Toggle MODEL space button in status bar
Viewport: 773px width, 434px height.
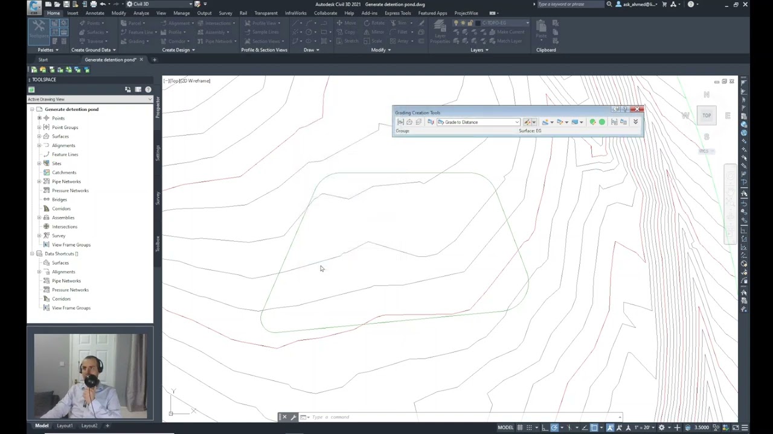[505, 427]
